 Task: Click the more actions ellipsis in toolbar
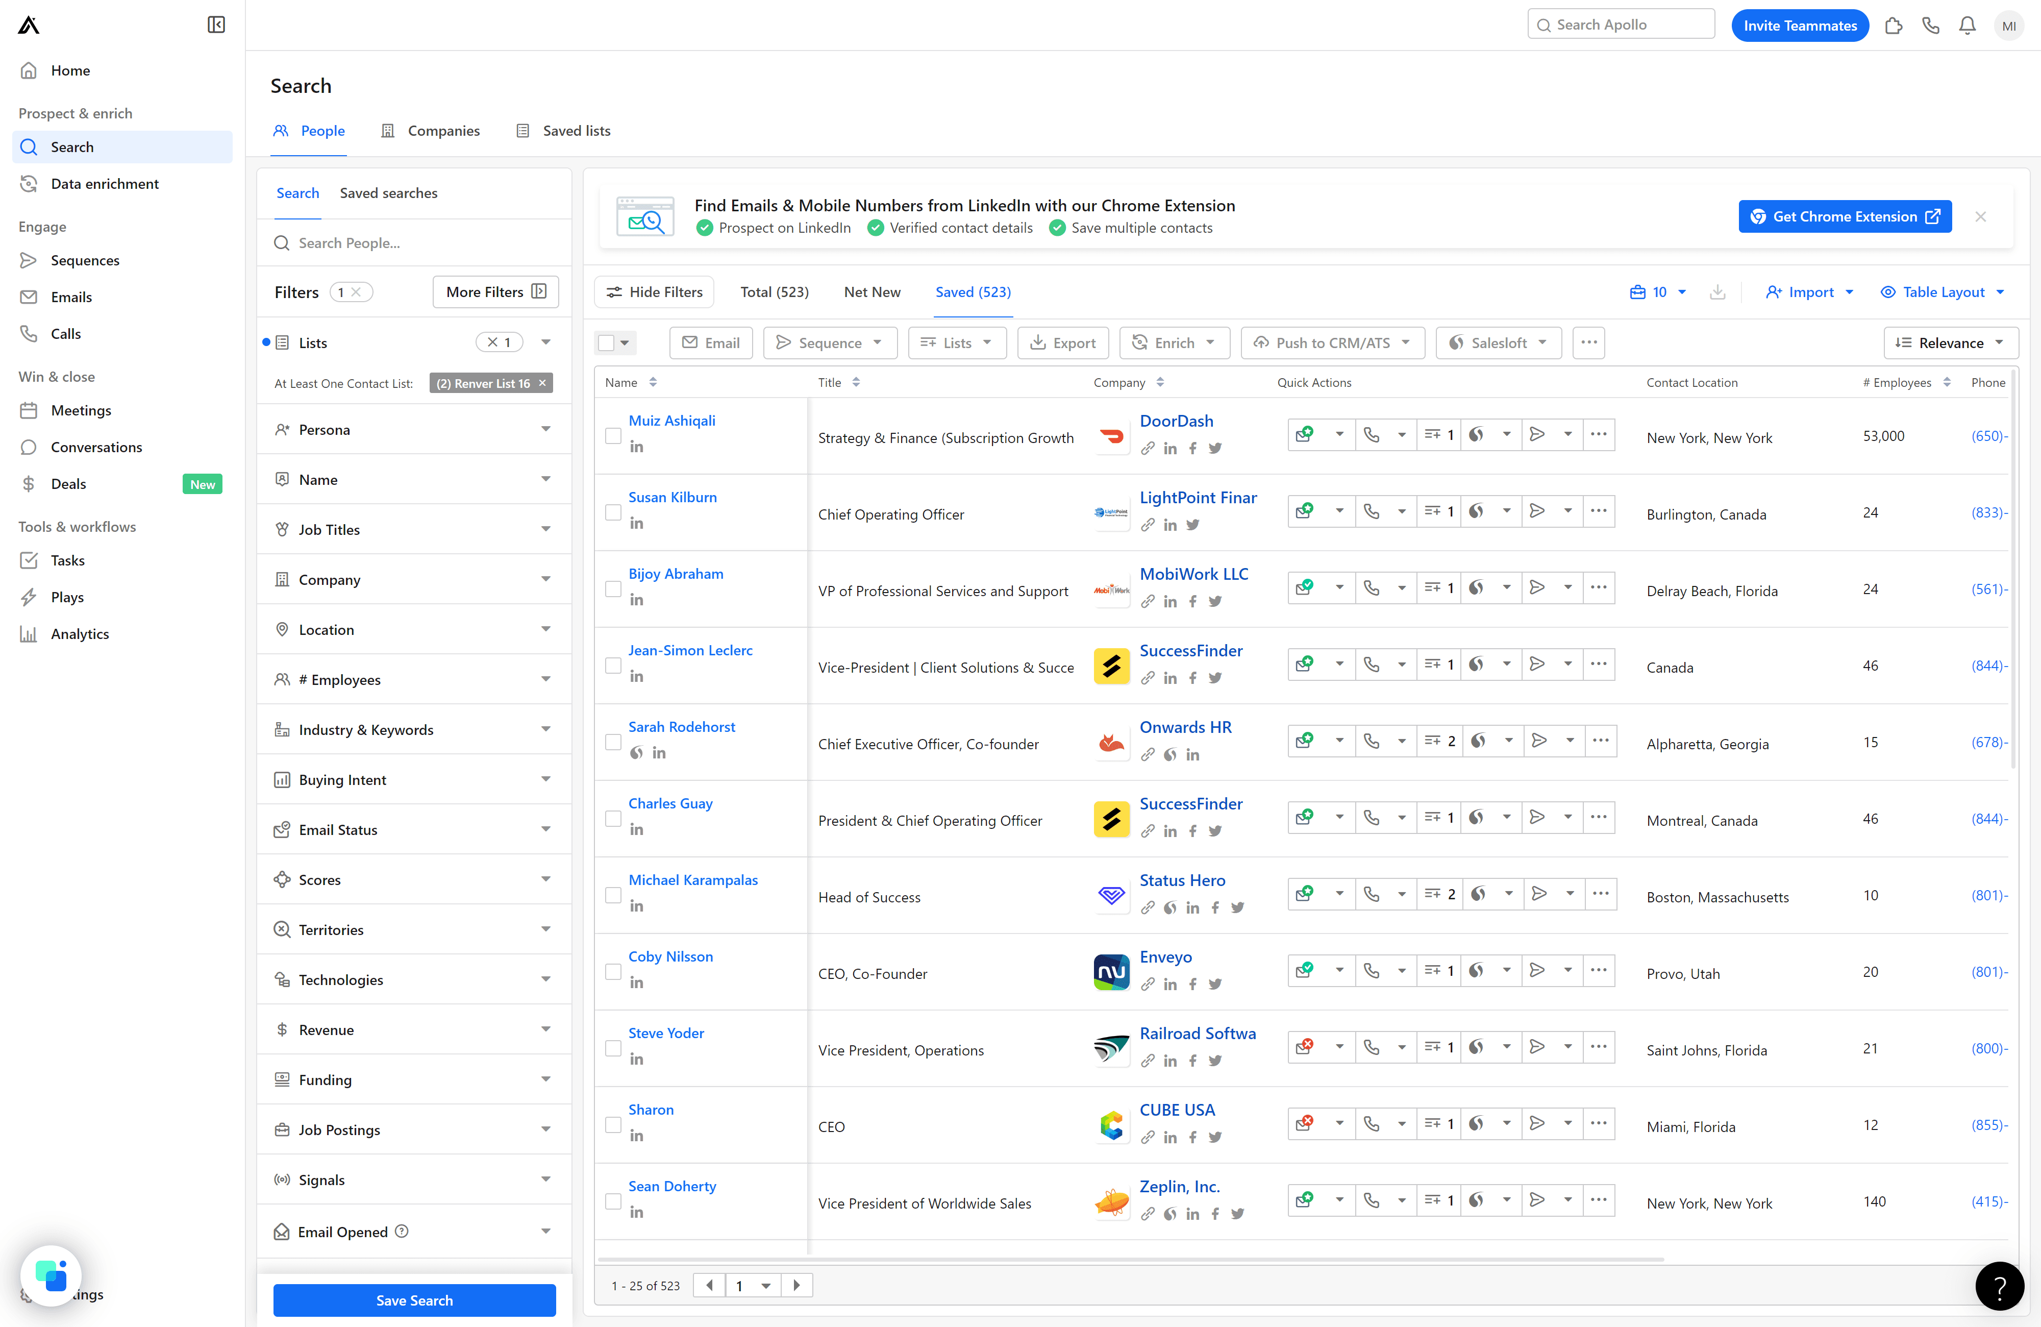(1588, 343)
